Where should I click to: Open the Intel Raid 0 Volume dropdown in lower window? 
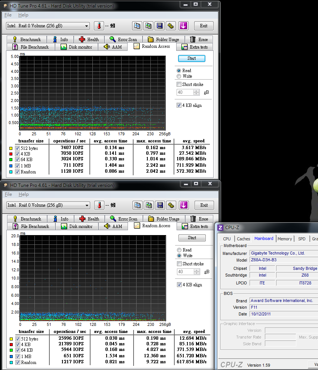tap(48, 205)
